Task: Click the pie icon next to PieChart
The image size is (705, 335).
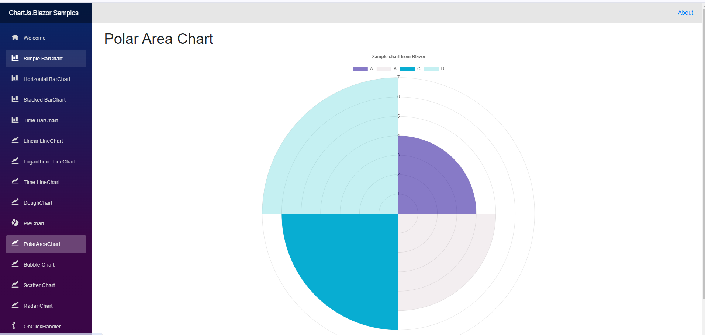Action: pyautogui.click(x=15, y=223)
